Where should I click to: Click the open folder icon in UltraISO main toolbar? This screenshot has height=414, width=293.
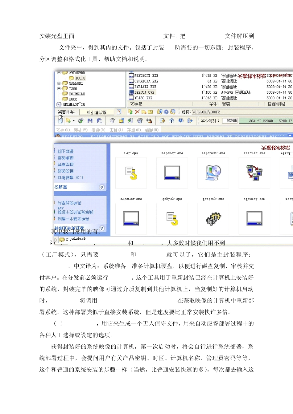[68, 121]
